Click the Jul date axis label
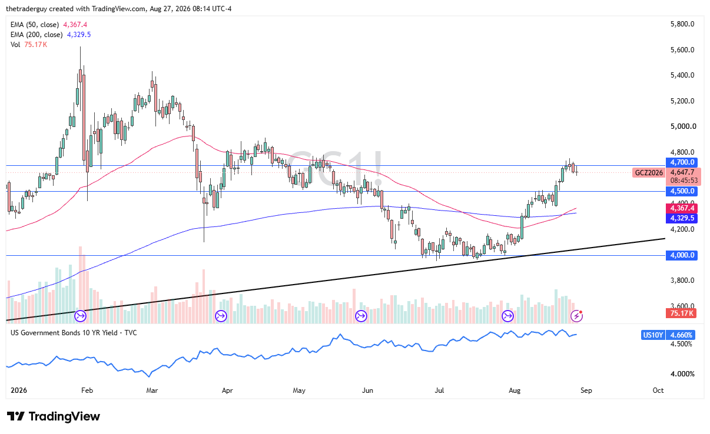Image resolution: width=710 pixels, height=434 pixels. click(x=439, y=390)
